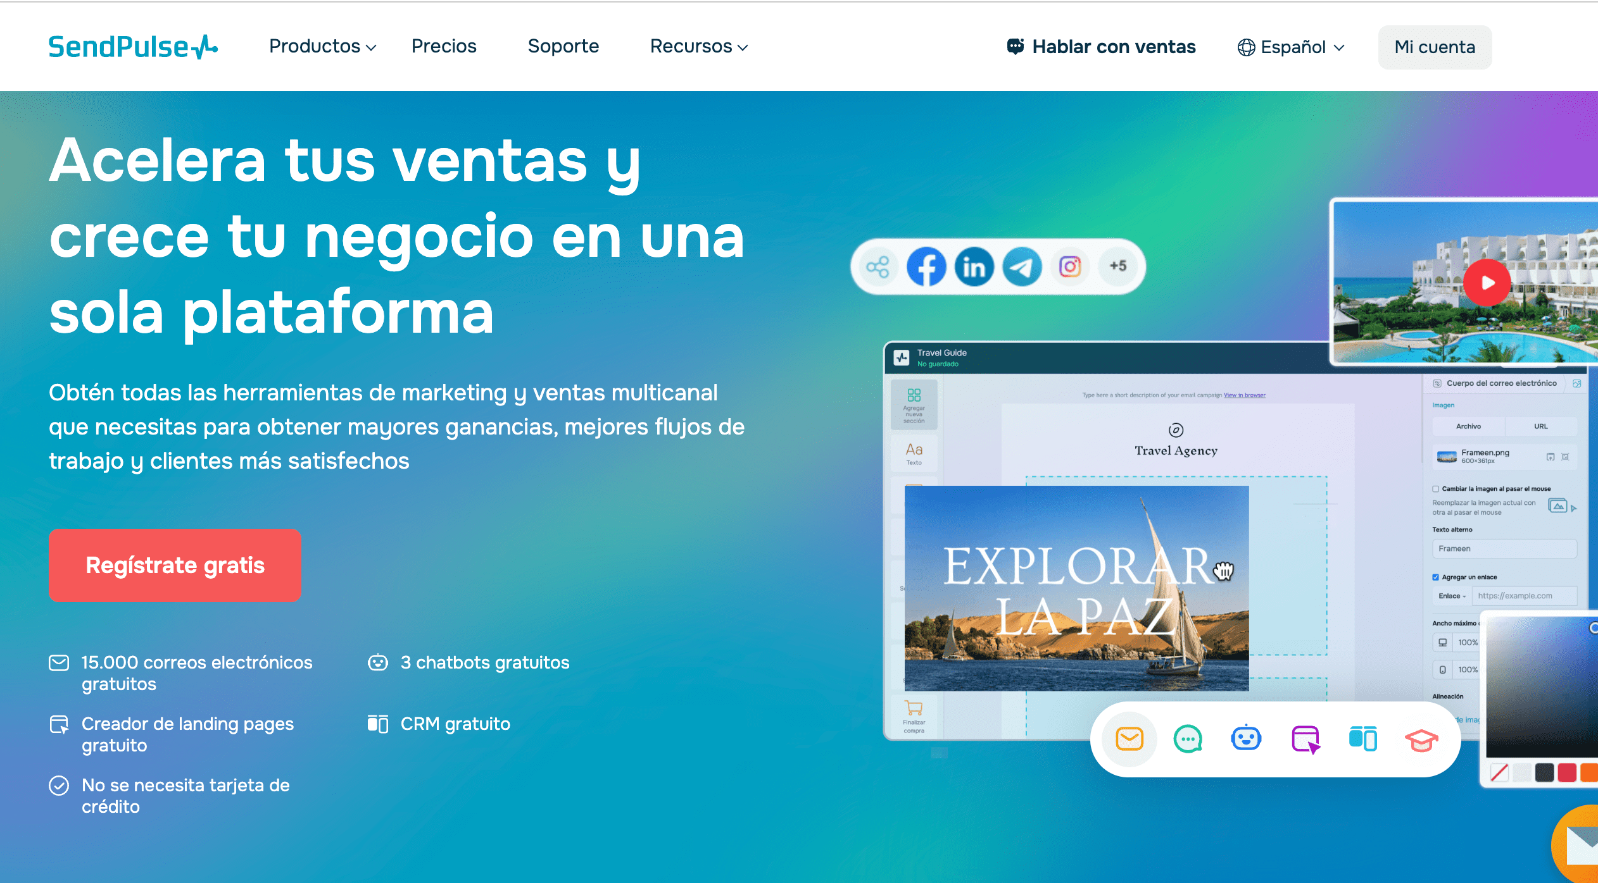The image size is (1598, 883).
Task: Expand the Recursos dropdown menu
Action: (699, 46)
